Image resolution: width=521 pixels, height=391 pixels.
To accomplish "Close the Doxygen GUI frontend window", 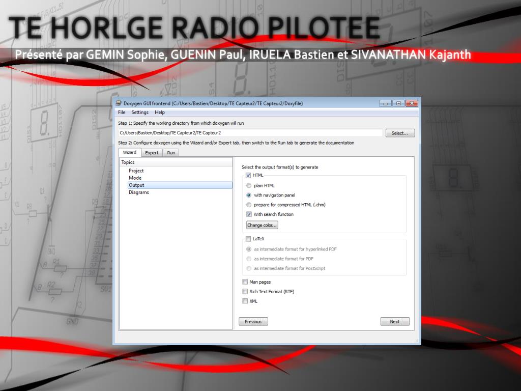I will pos(412,103).
